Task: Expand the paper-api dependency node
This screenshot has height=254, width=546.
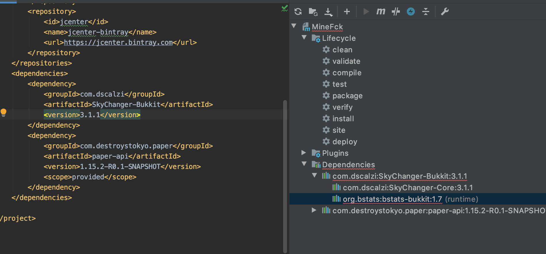Action: (x=314, y=210)
